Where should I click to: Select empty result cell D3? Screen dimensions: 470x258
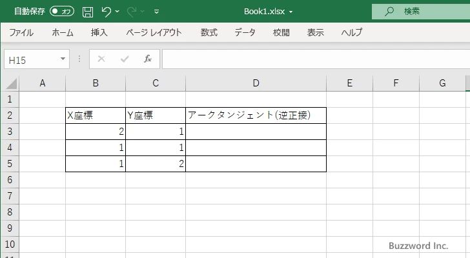click(x=256, y=132)
